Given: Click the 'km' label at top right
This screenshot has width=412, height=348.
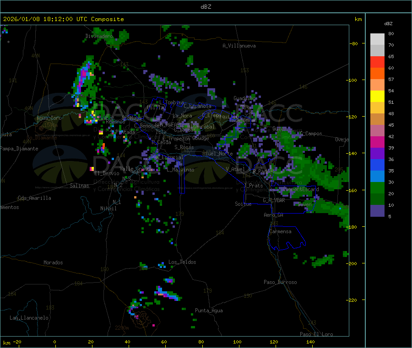Looking at the screenshot, I should 358,19.
